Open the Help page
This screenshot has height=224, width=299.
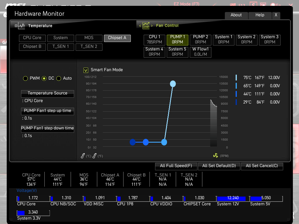click(260, 15)
